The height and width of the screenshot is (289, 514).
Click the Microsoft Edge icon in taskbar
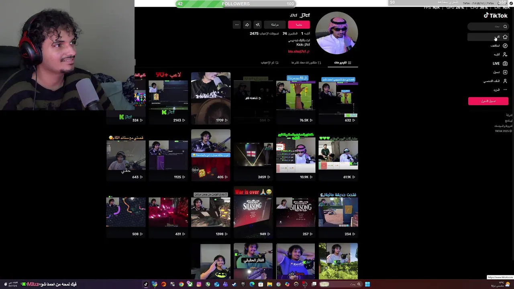tap(252, 284)
